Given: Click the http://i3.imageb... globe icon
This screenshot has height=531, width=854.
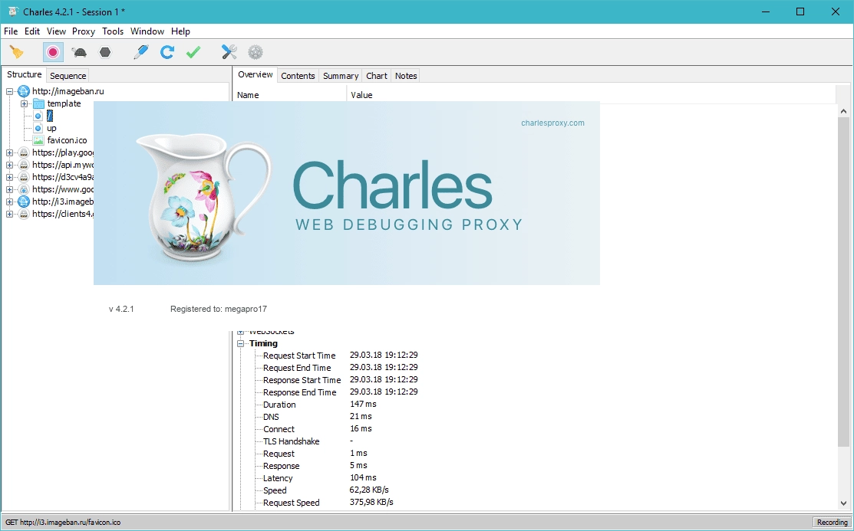Looking at the screenshot, I should click(x=24, y=202).
